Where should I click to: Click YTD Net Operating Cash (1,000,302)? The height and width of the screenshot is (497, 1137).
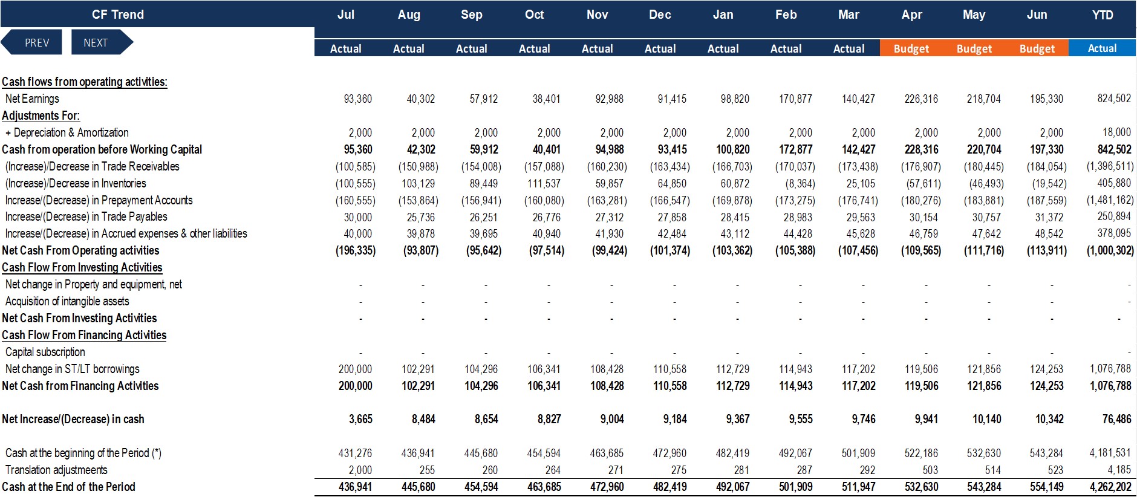click(1110, 250)
